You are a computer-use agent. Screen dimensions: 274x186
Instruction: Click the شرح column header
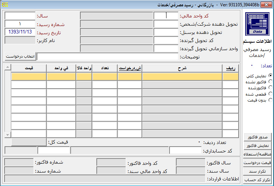pos(182,68)
